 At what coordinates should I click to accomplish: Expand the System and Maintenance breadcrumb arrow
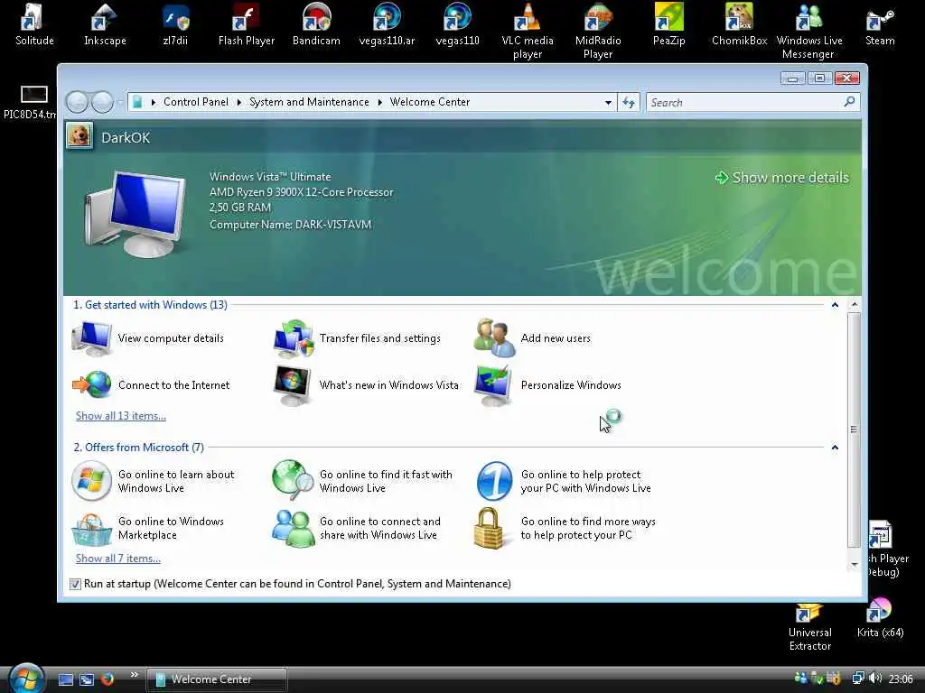pyautogui.click(x=238, y=103)
